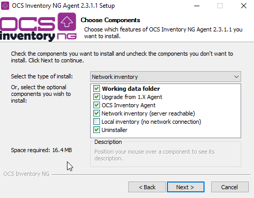Click the dropdown chevron arrow
This screenshot has width=254, height=198.
[x=236, y=77]
